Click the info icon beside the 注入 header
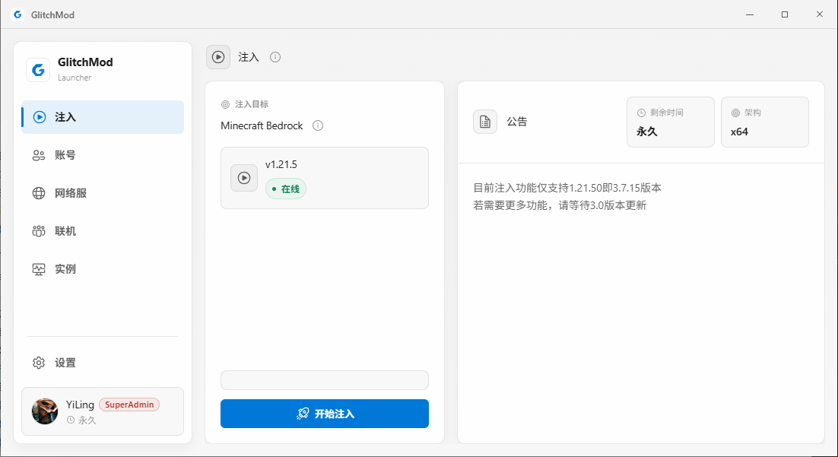This screenshot has width=838, height=457. (x=275, y=57)
